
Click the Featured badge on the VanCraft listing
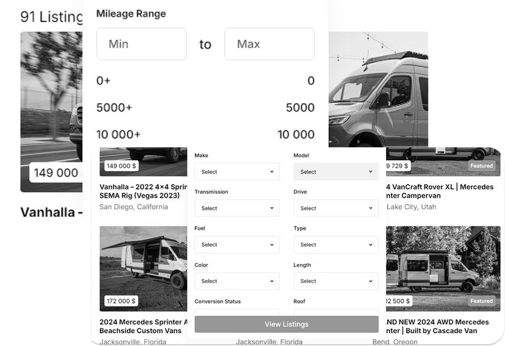click(482, 166)
